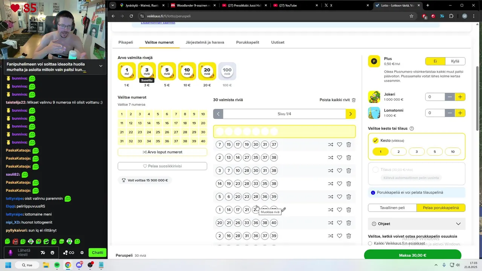Screen dimensions: 482x271
Task: Click Pelaa suosikkirivisi button
Action: pyautogui.click(x=162, y=166)
